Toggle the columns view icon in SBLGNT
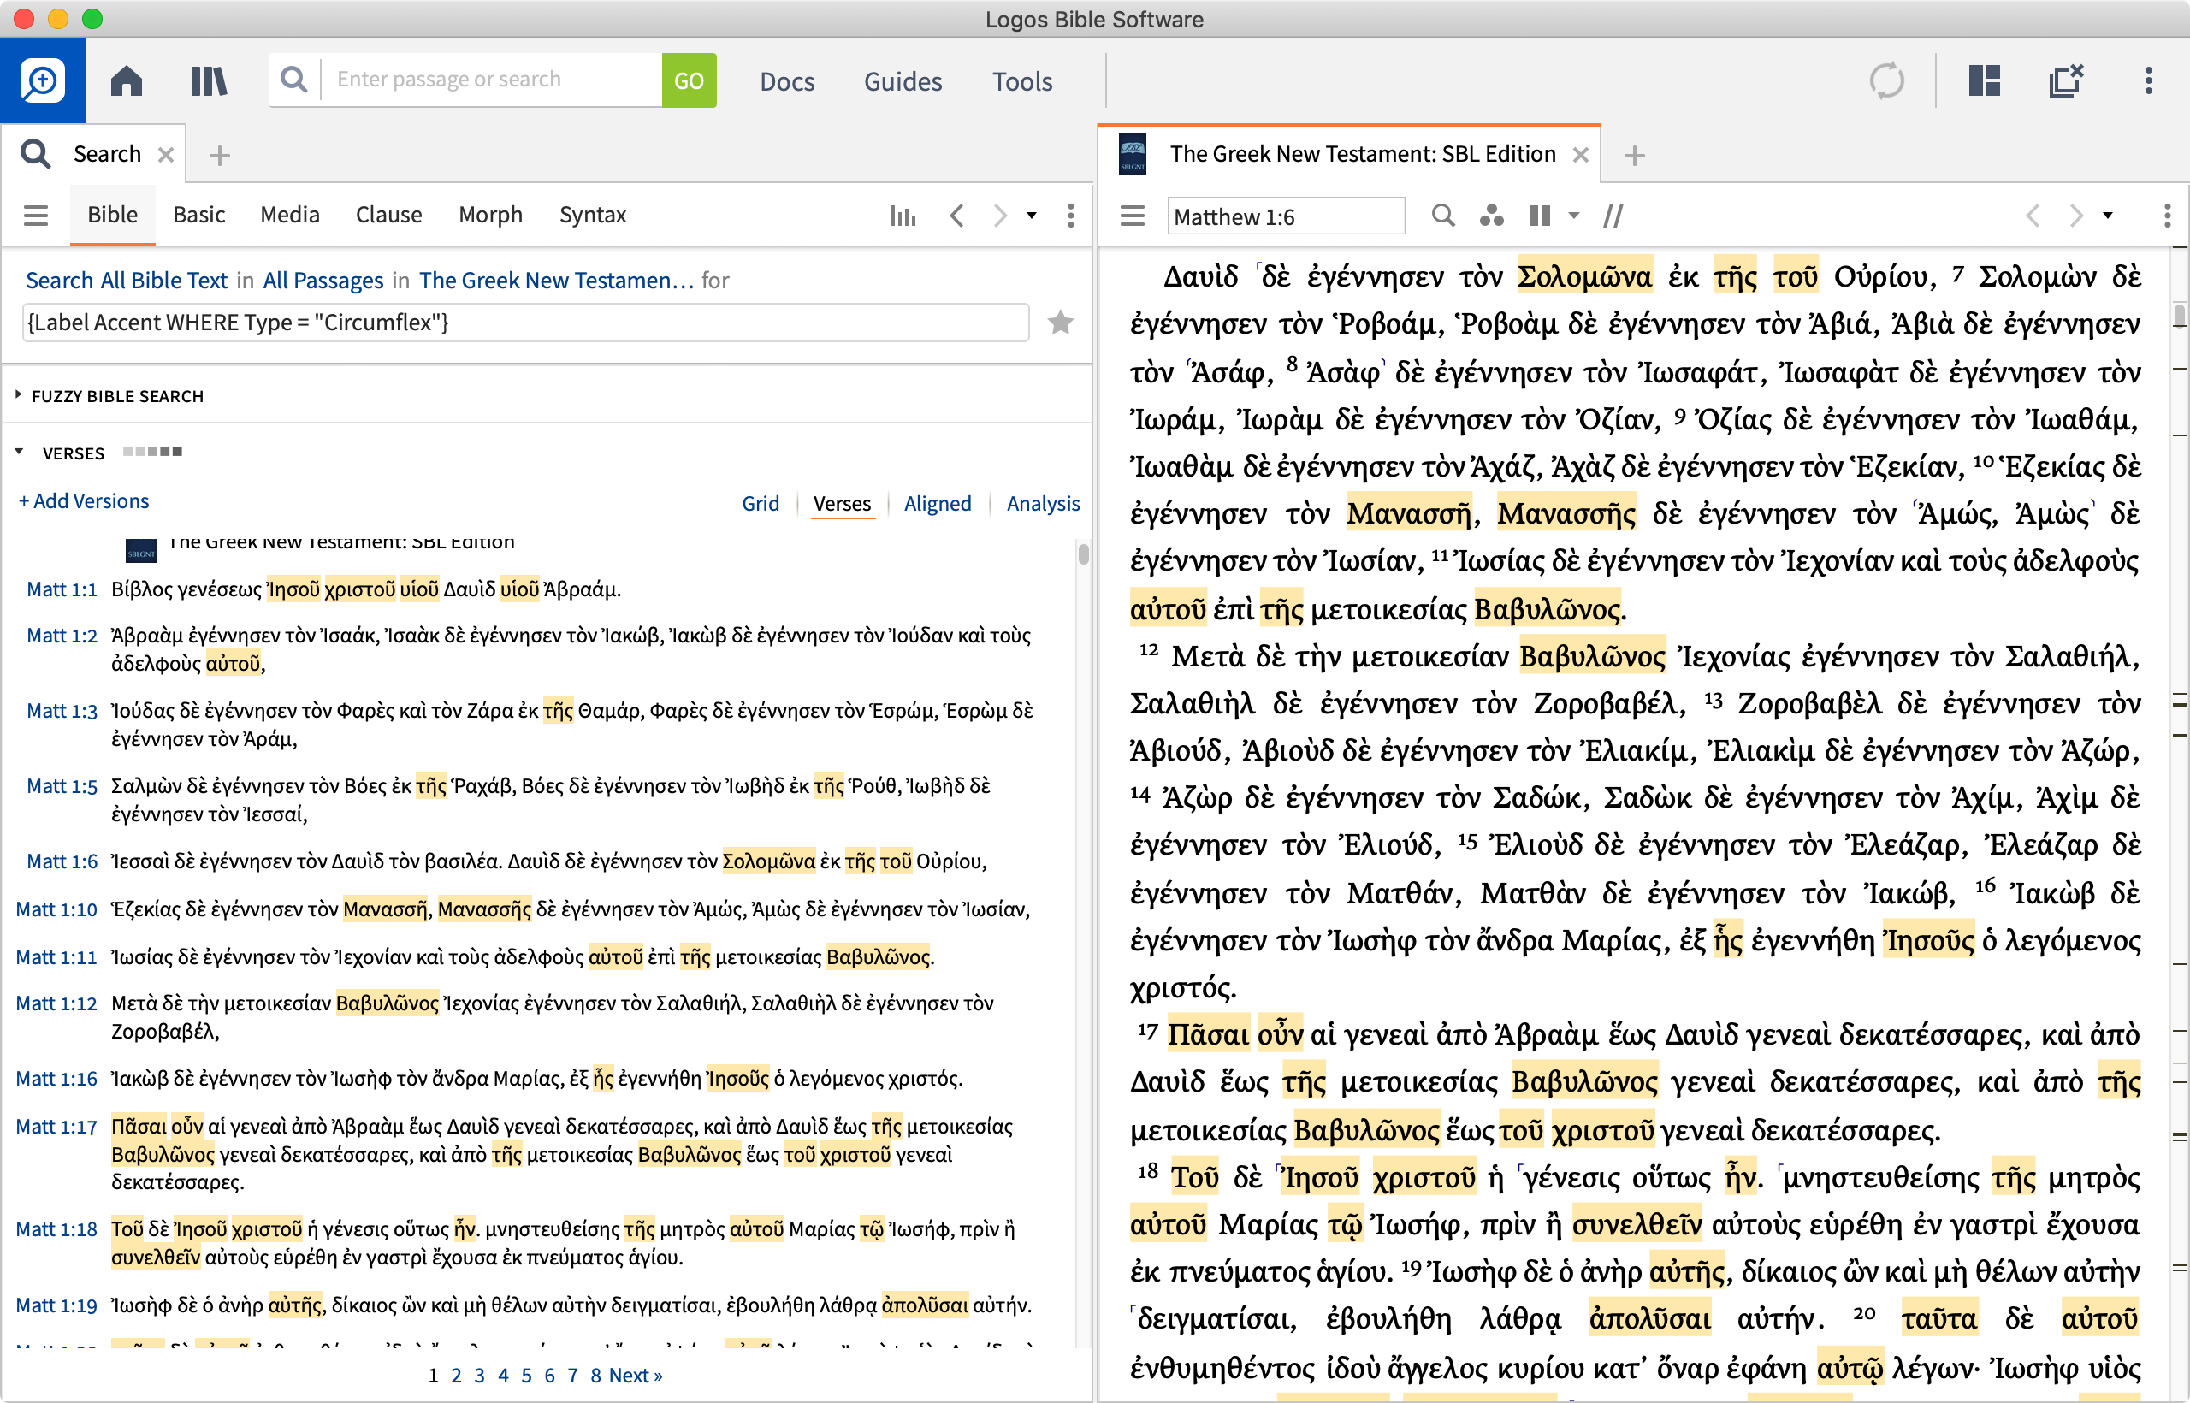The height and width of the screenshot is (1403, 2190). (1540, 216)
